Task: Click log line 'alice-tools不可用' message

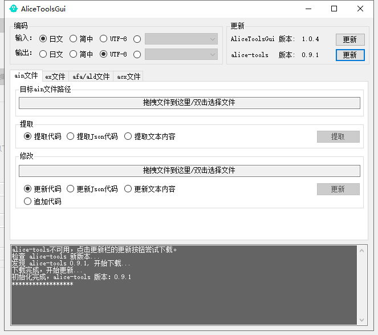Action: tap(94, 249)
